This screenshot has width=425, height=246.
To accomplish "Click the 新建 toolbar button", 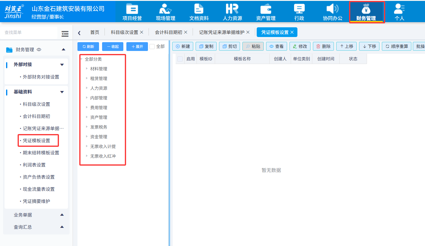I will tap(183, 46).
